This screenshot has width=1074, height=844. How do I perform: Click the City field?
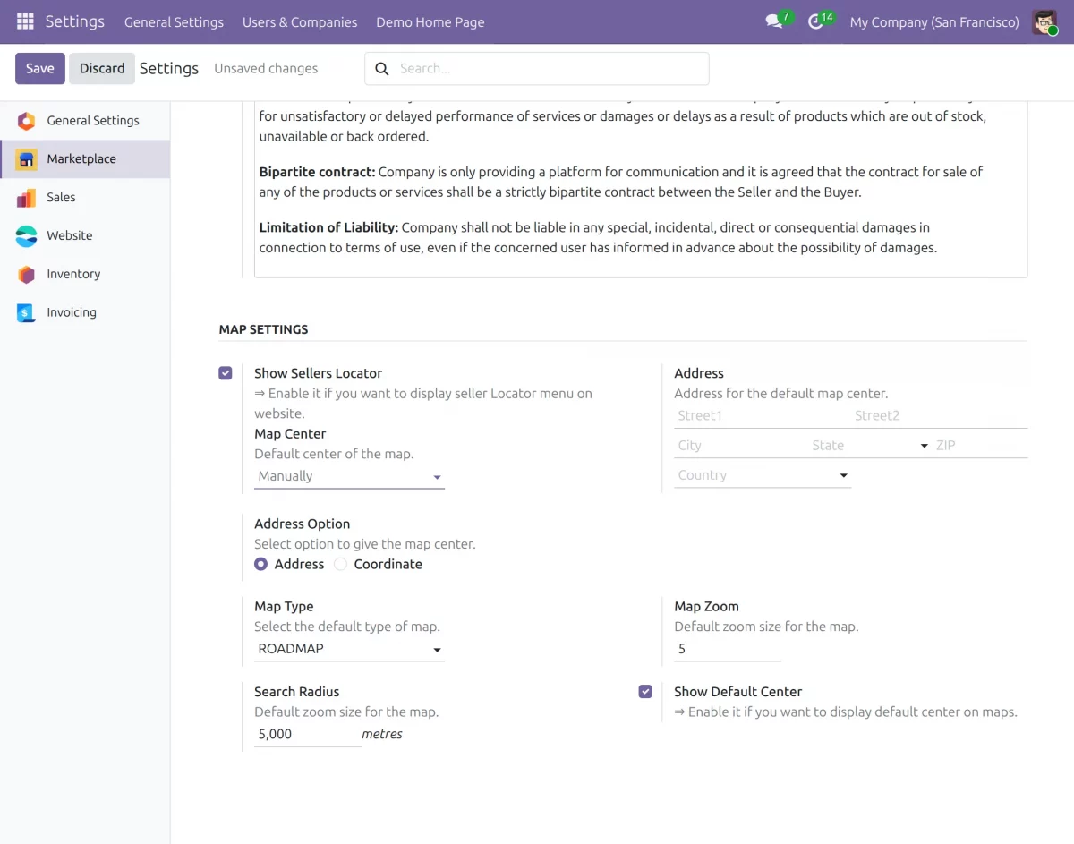pos(741,446)
